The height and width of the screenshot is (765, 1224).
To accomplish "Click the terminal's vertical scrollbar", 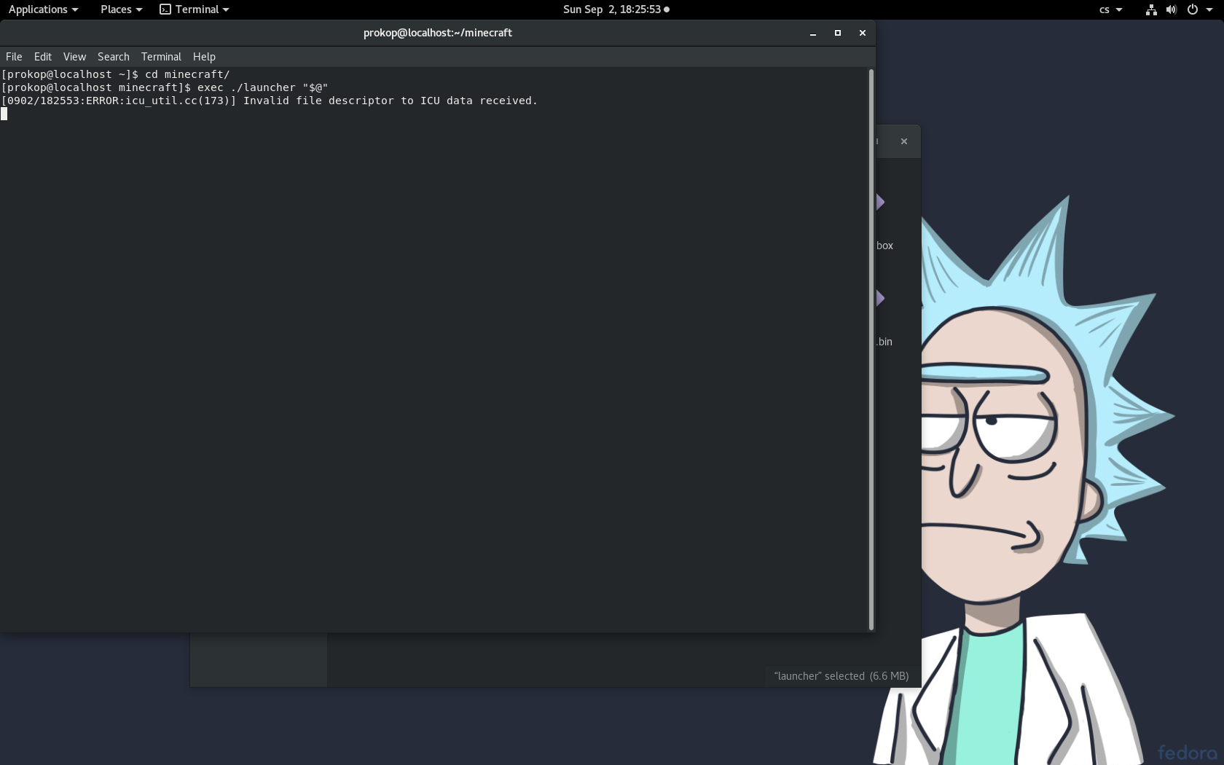I will coord(871,350).
